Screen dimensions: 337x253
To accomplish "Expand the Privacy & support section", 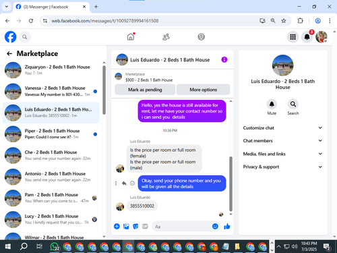I will (x=282, y=167).
